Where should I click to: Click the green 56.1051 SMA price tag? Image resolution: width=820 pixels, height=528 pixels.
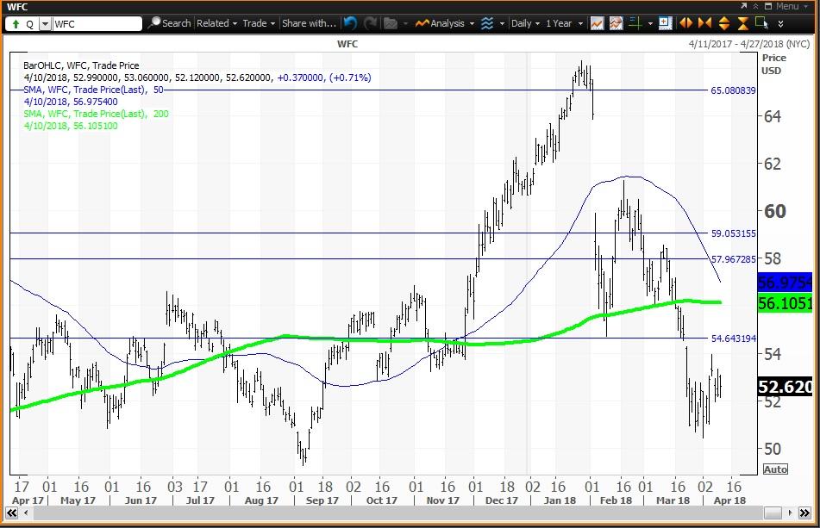pos(785,303)
